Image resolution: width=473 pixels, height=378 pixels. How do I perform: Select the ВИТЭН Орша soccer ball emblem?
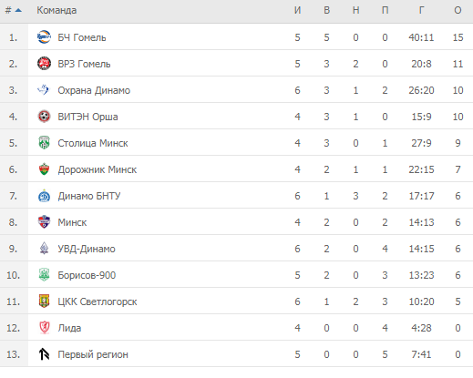tap(44, 117)
